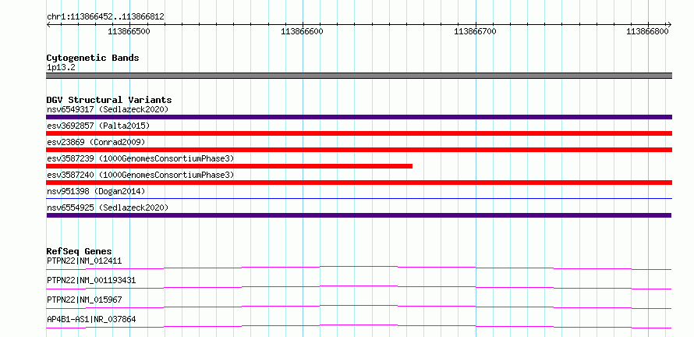Open esv3692857 (Palta2015) variant label
Viewport: 694px width, 337px height.
click(98, 126)
